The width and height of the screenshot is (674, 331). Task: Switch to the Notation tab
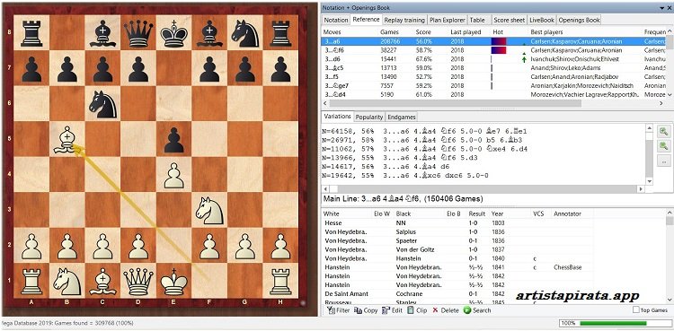[x=336, y=20]
